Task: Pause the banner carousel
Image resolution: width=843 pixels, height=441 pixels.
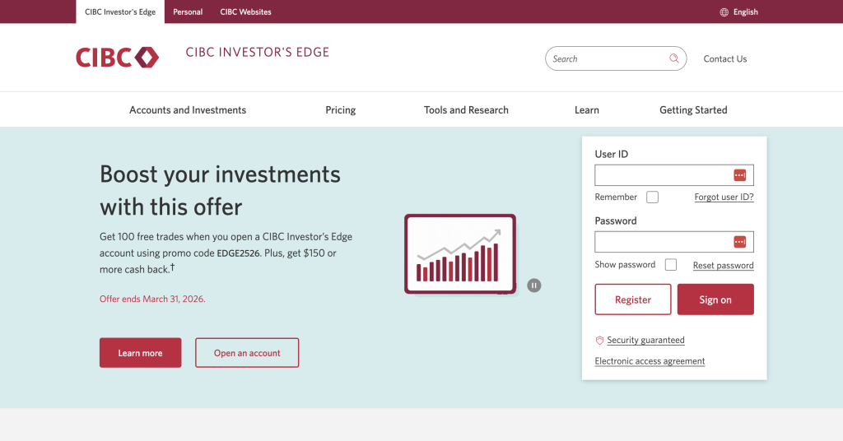Action: 533,285
